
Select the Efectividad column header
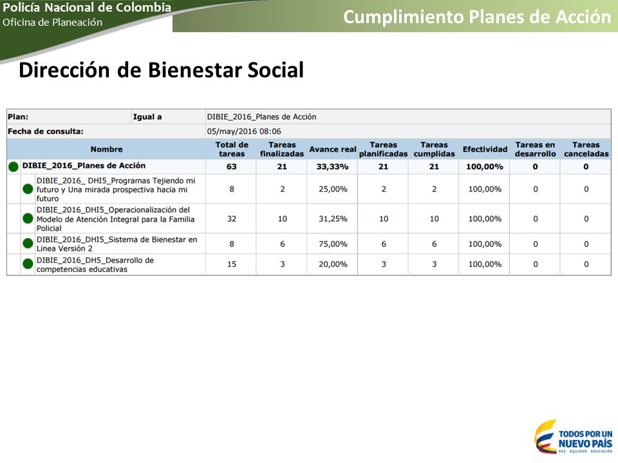[485, 149]
